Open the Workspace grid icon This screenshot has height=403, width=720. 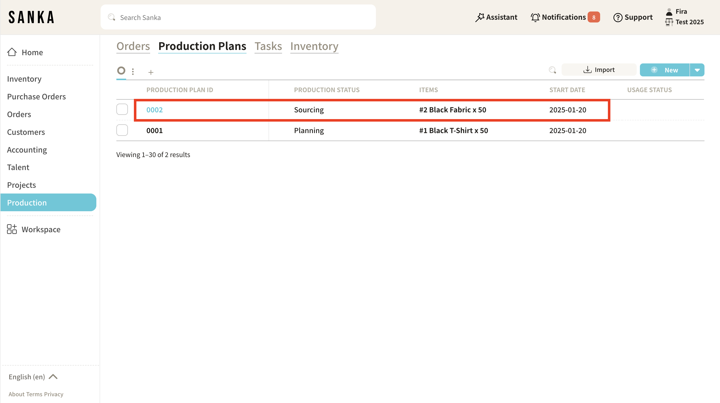point(12,229)
